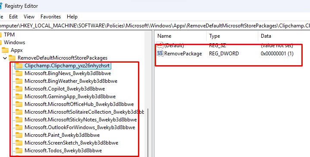The width and height of the screenshot is (310, 157).
Task: Select the RemovePackage value name
Action: pos(183,54)
